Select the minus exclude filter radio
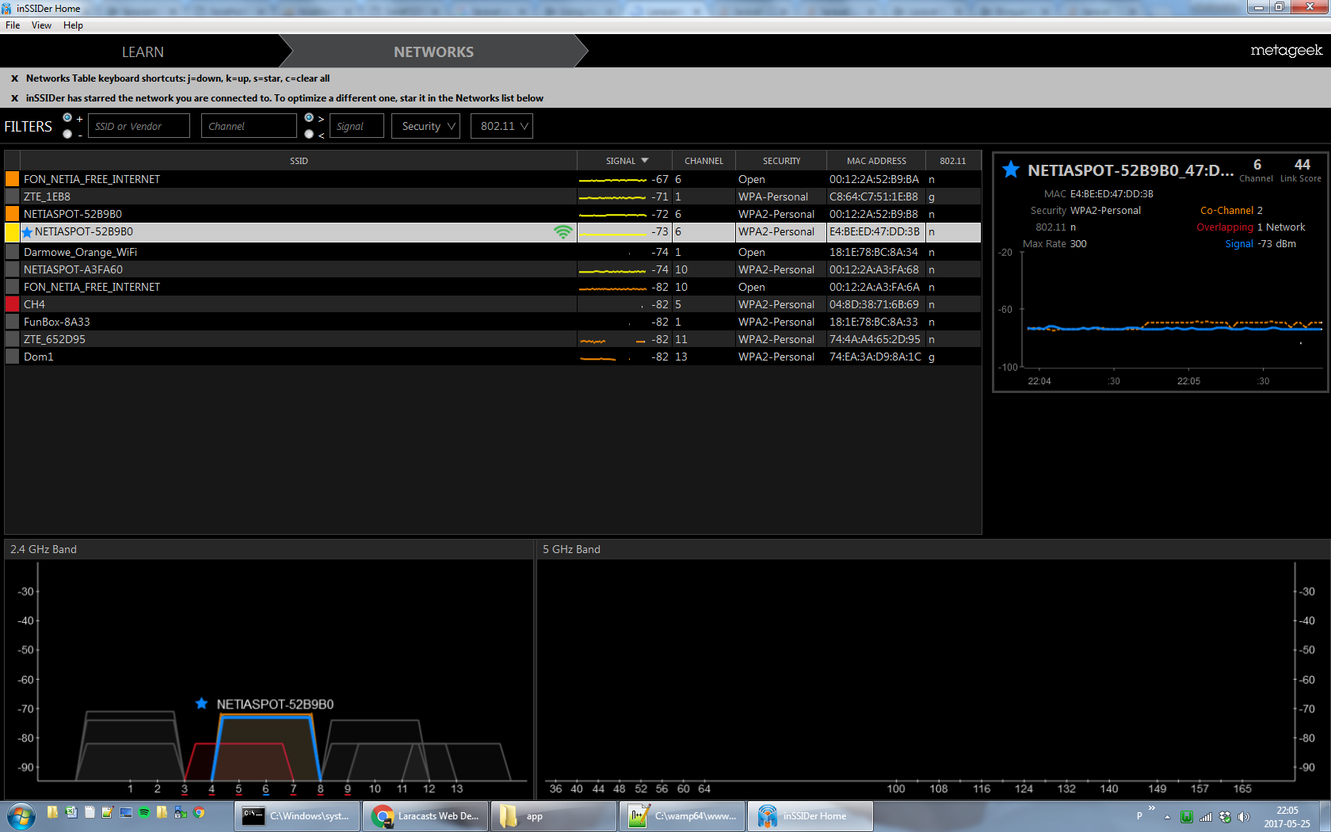Image resolution: width=1331 pixels, height=832 pixels. [67, 134]
